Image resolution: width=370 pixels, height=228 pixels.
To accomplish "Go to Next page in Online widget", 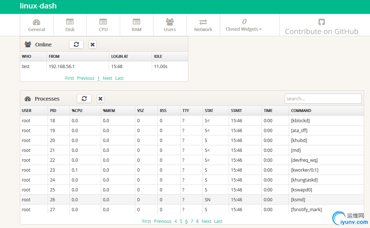I will click(x=107, y=78).
